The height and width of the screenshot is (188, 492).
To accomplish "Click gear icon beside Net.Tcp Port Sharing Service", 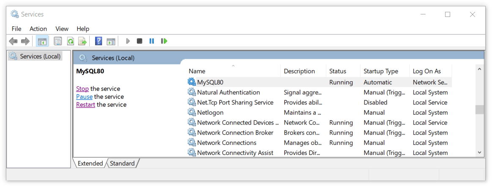I will 192,102.
